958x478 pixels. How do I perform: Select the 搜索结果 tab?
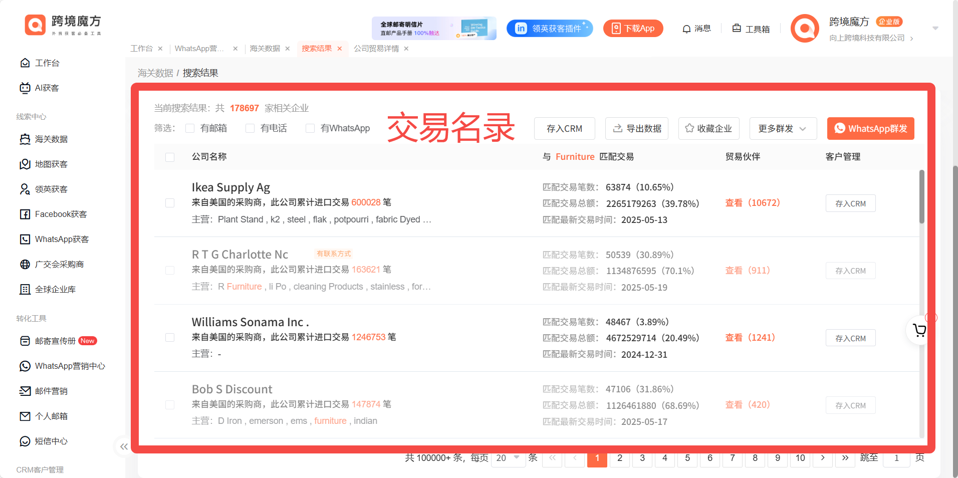317,49
